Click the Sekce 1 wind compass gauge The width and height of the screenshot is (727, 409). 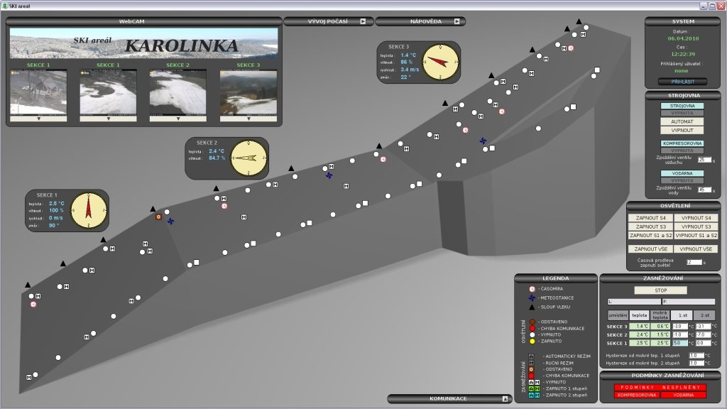click(89, 208)
